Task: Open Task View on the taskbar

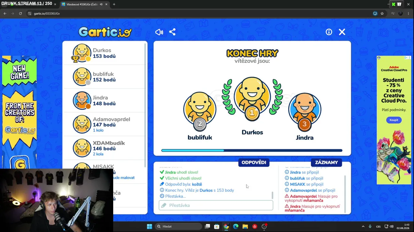Action: click(207, 227)
